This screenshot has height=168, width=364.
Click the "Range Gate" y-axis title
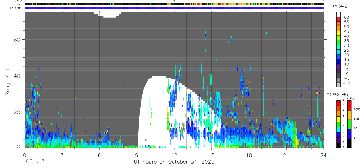[8, 80]
